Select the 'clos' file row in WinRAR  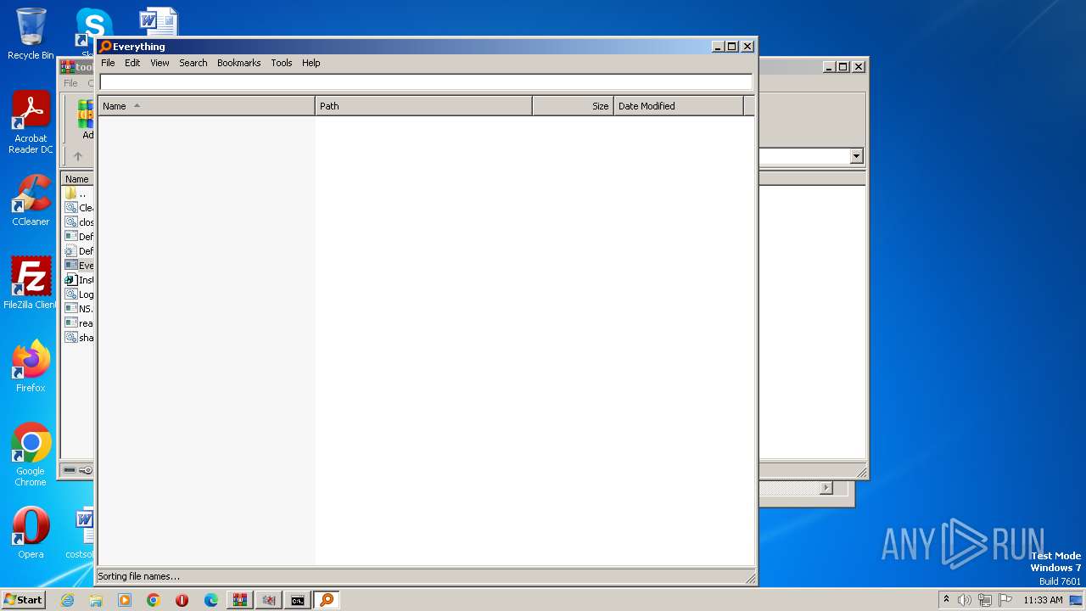(x=79, y=222)
